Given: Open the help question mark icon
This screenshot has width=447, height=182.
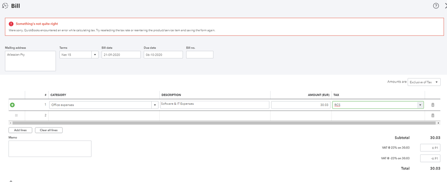Looking at the screenshot, I should tap(436, 6).
